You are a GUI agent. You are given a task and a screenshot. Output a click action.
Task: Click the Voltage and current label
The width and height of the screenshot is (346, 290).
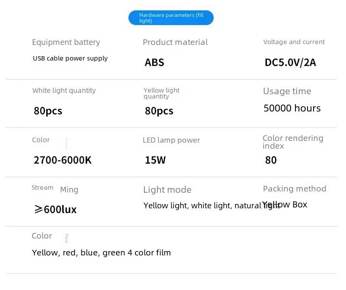click(x=294, y=42)
